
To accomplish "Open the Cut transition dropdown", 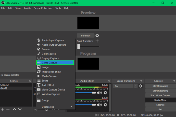I will click(125, 86).
